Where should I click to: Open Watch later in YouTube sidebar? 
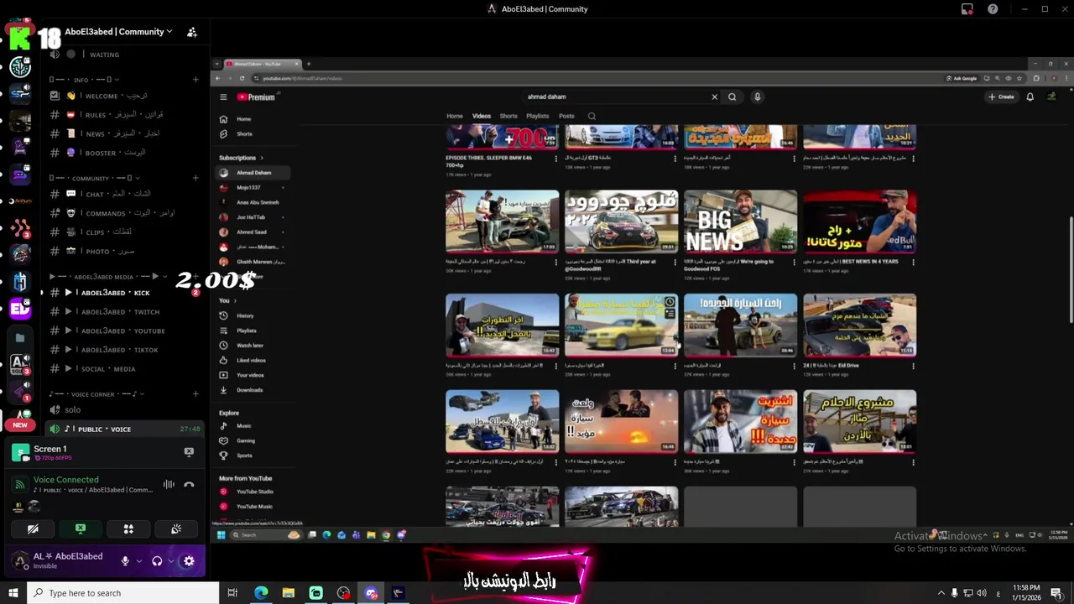(250, 346)
